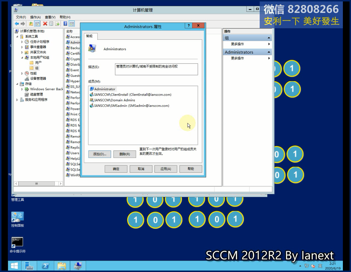Expand the 服务和应用程序 tree node
The height and width of the screenshot is (272, 351).
point(17,100)
